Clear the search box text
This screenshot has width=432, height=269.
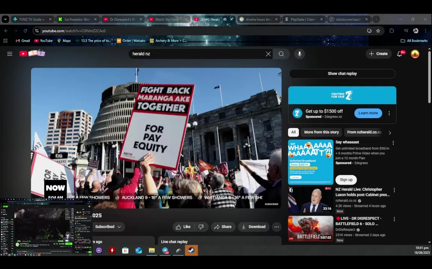[x=268, y=54]
